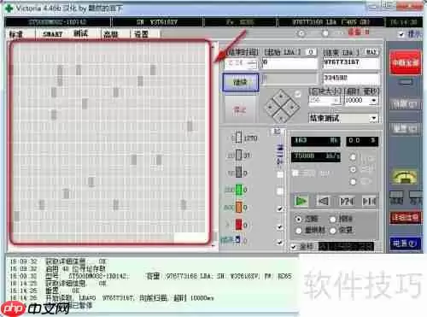Toggle the checkbox next to orange block

point(280,208)
